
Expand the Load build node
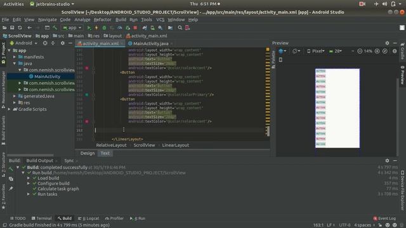pyautogui.click(x=29, y=178)
